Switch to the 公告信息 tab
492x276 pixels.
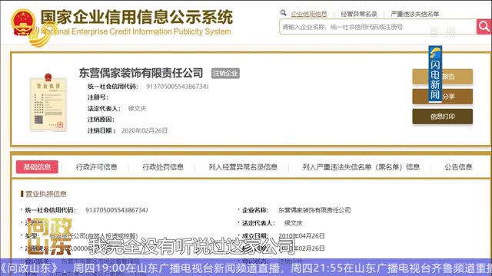point(458,167)
